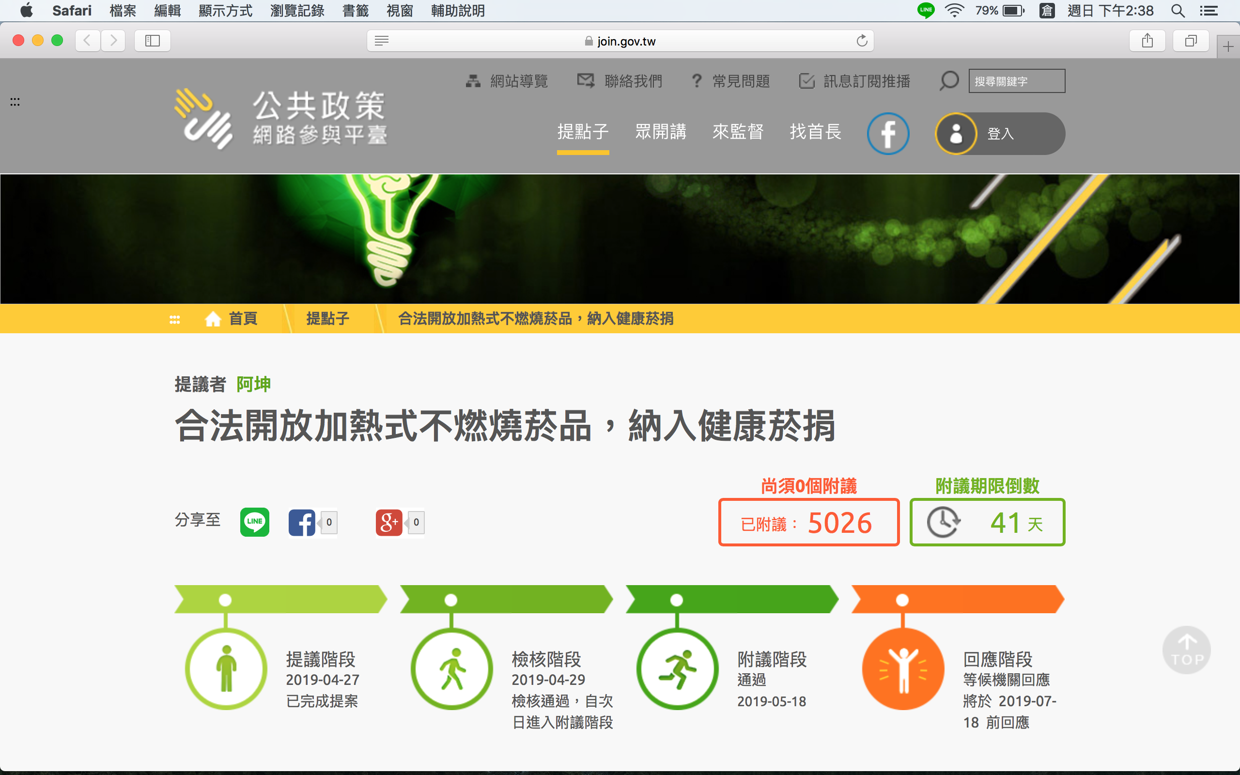The width and height of the screenshot is (1240, 775).
Task: Toggle the Safari sidebar button
Action: [x=152, y=41]
